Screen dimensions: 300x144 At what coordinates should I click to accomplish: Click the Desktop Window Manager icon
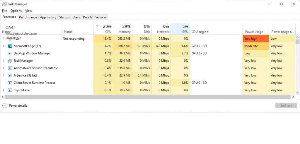pyautogui.click(x=10, y=53)
